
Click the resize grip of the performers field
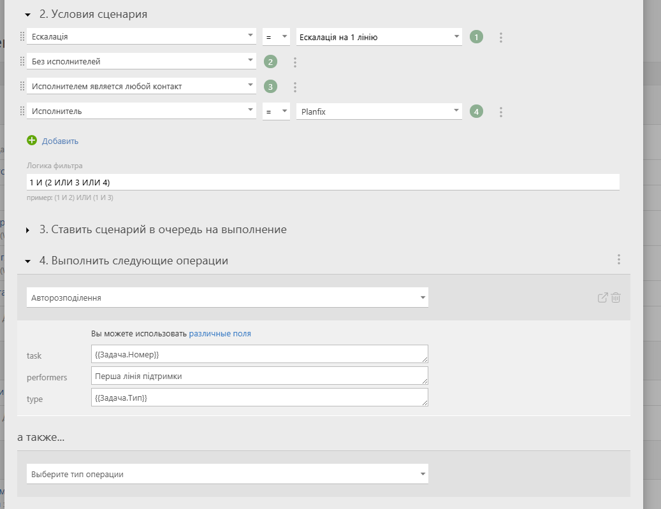(x=425, y=382)
